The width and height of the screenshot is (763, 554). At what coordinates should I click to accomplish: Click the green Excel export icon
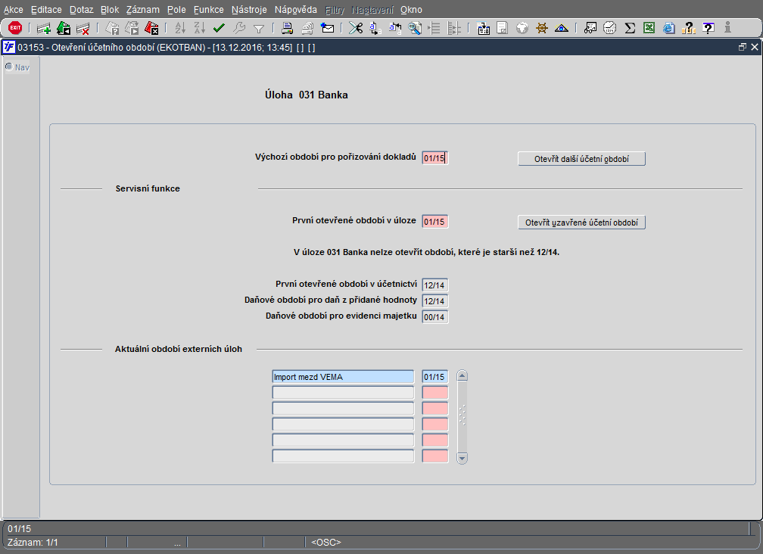point(649,28)
